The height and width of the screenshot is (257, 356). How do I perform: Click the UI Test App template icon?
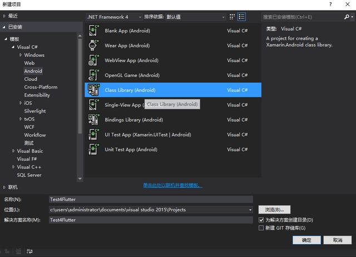coord(93,134)
